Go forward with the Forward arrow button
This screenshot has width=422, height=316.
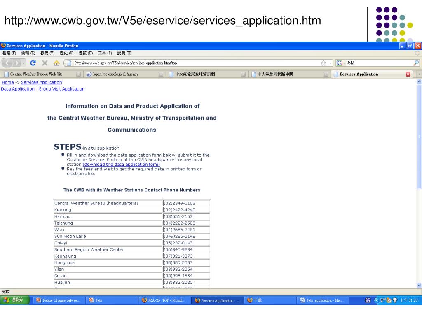(x=17, y=63)
